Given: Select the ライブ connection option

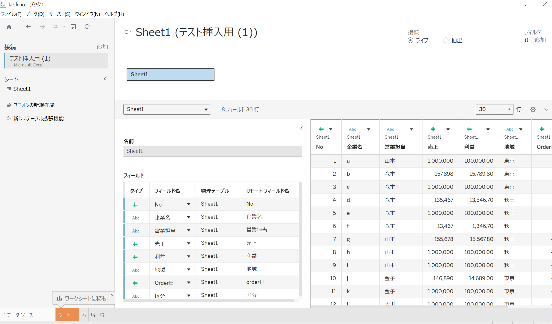Looking at the screenshot, I should (x=411, y=40).
